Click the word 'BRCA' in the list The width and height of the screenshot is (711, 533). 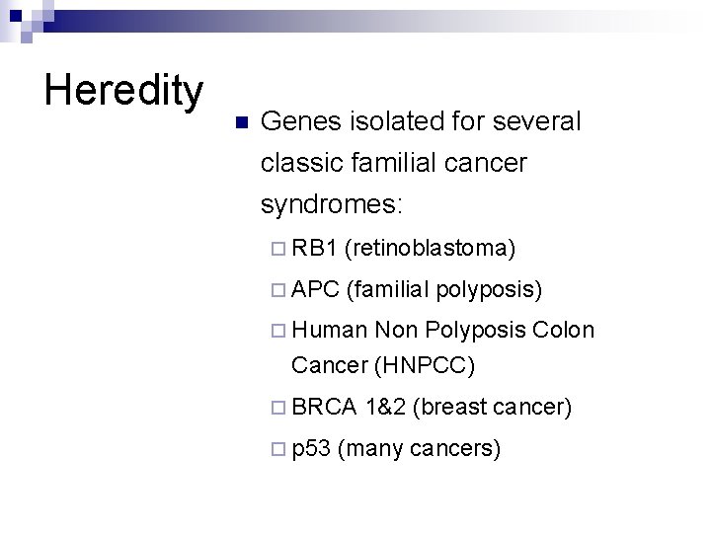tap(324, 407)
